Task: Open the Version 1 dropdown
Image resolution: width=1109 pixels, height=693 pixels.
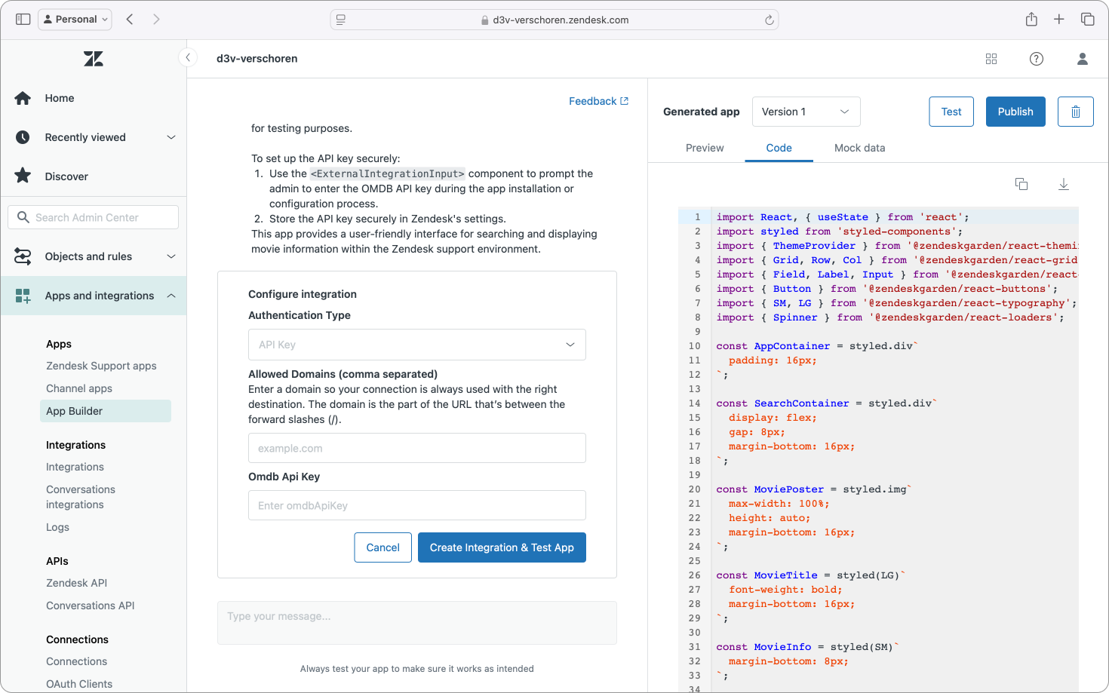Action: [806, 112]
